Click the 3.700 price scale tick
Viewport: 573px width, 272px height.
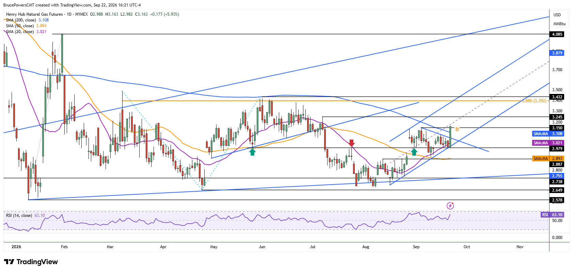(x=557, y=70)
